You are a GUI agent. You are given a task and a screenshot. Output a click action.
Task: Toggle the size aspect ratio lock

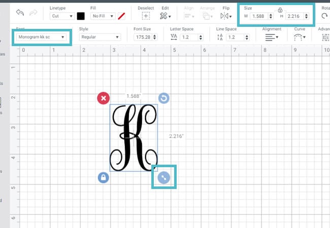[x=280, y=10]
